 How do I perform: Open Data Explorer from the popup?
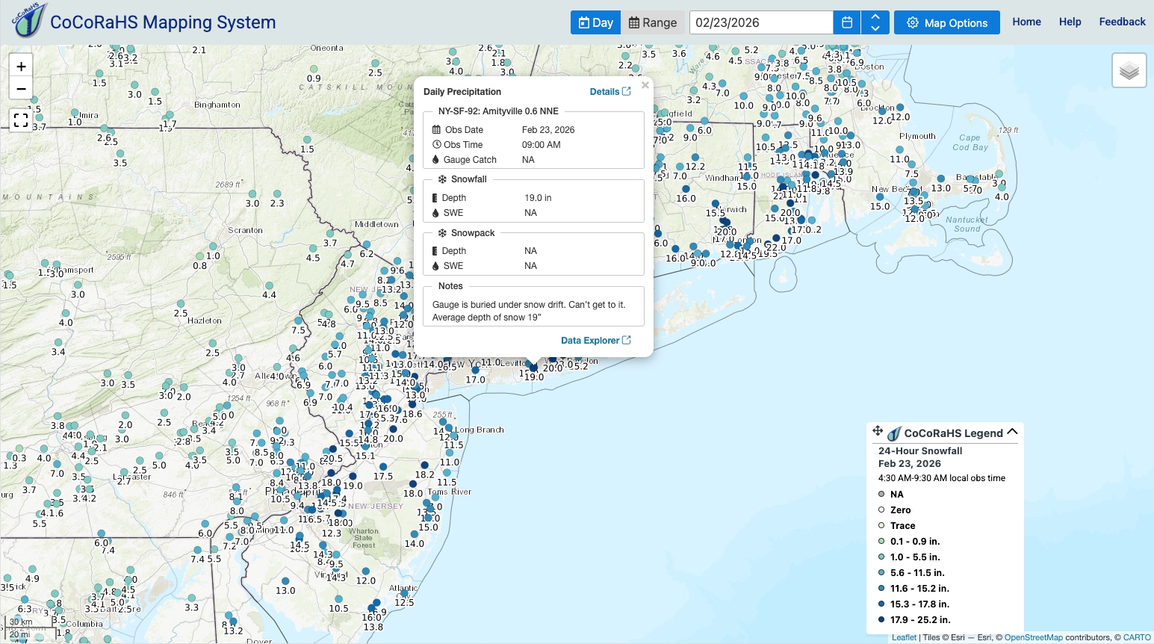click(x=595, y=341)
